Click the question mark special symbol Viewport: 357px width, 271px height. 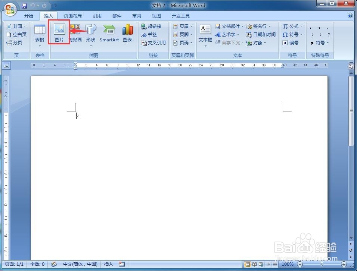pyautogui.click(x=329, y=35)
